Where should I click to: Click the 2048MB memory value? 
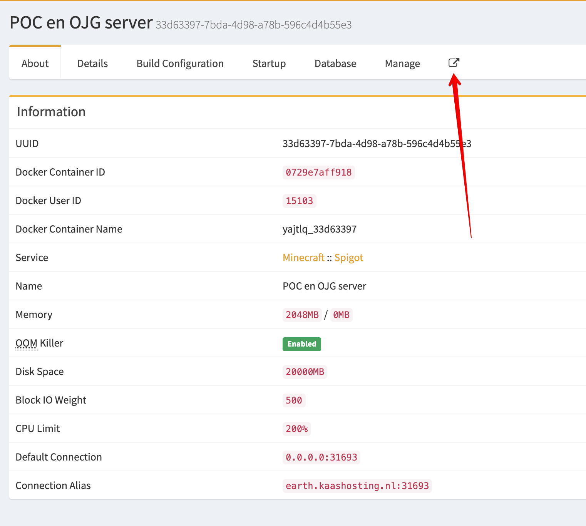click(x=302, y=315)
